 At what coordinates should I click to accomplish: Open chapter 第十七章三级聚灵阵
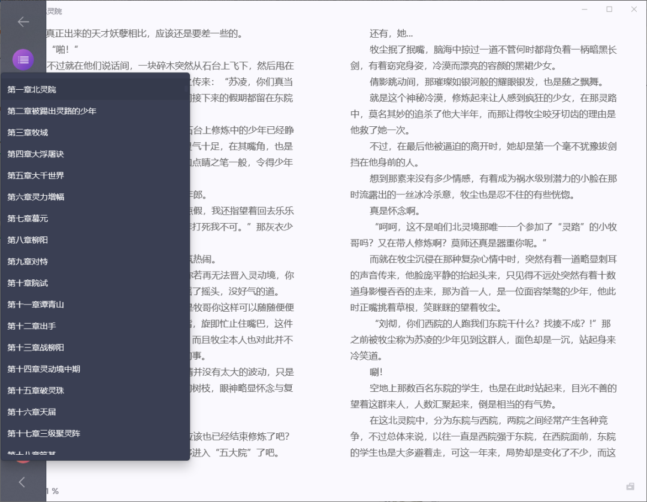pyautogui.click(x=95, y=433)
